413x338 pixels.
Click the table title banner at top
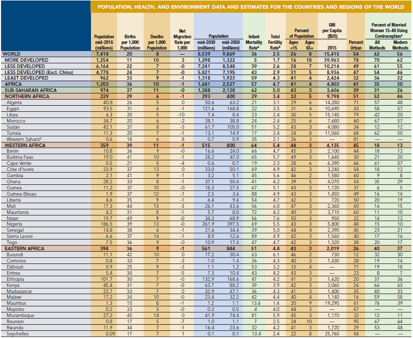tap(250, 6)
